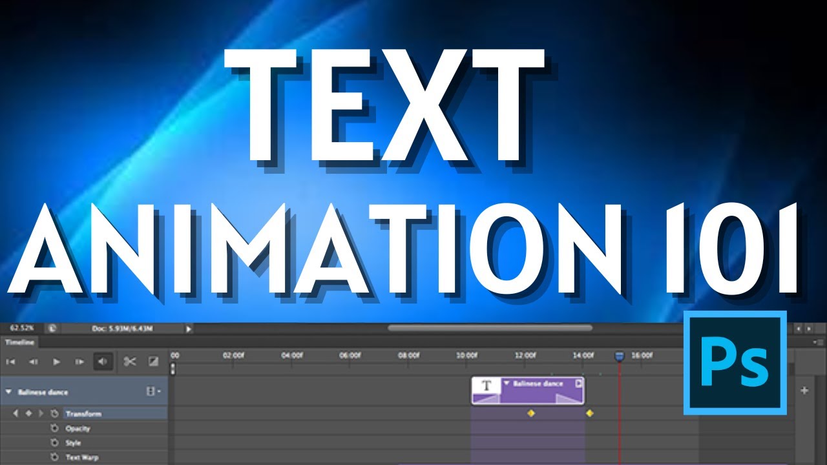
Task: Select the second yellow Transform keyframe
Action: [589, 413]
